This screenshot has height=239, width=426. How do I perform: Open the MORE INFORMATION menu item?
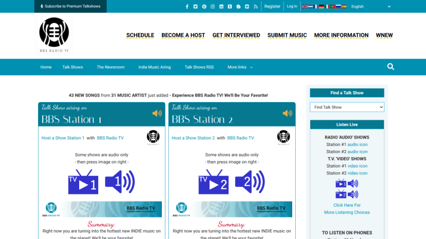[341, 35]
